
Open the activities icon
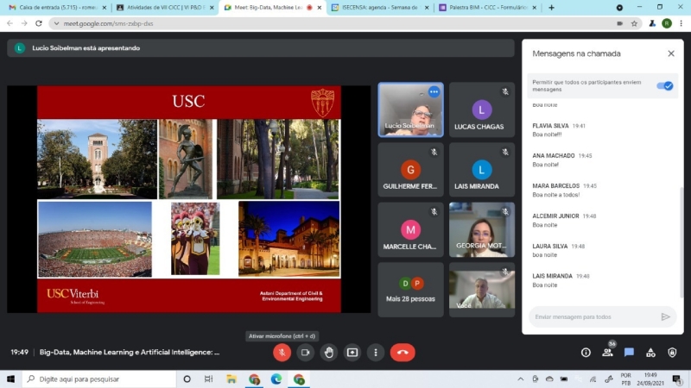(650, 353)
